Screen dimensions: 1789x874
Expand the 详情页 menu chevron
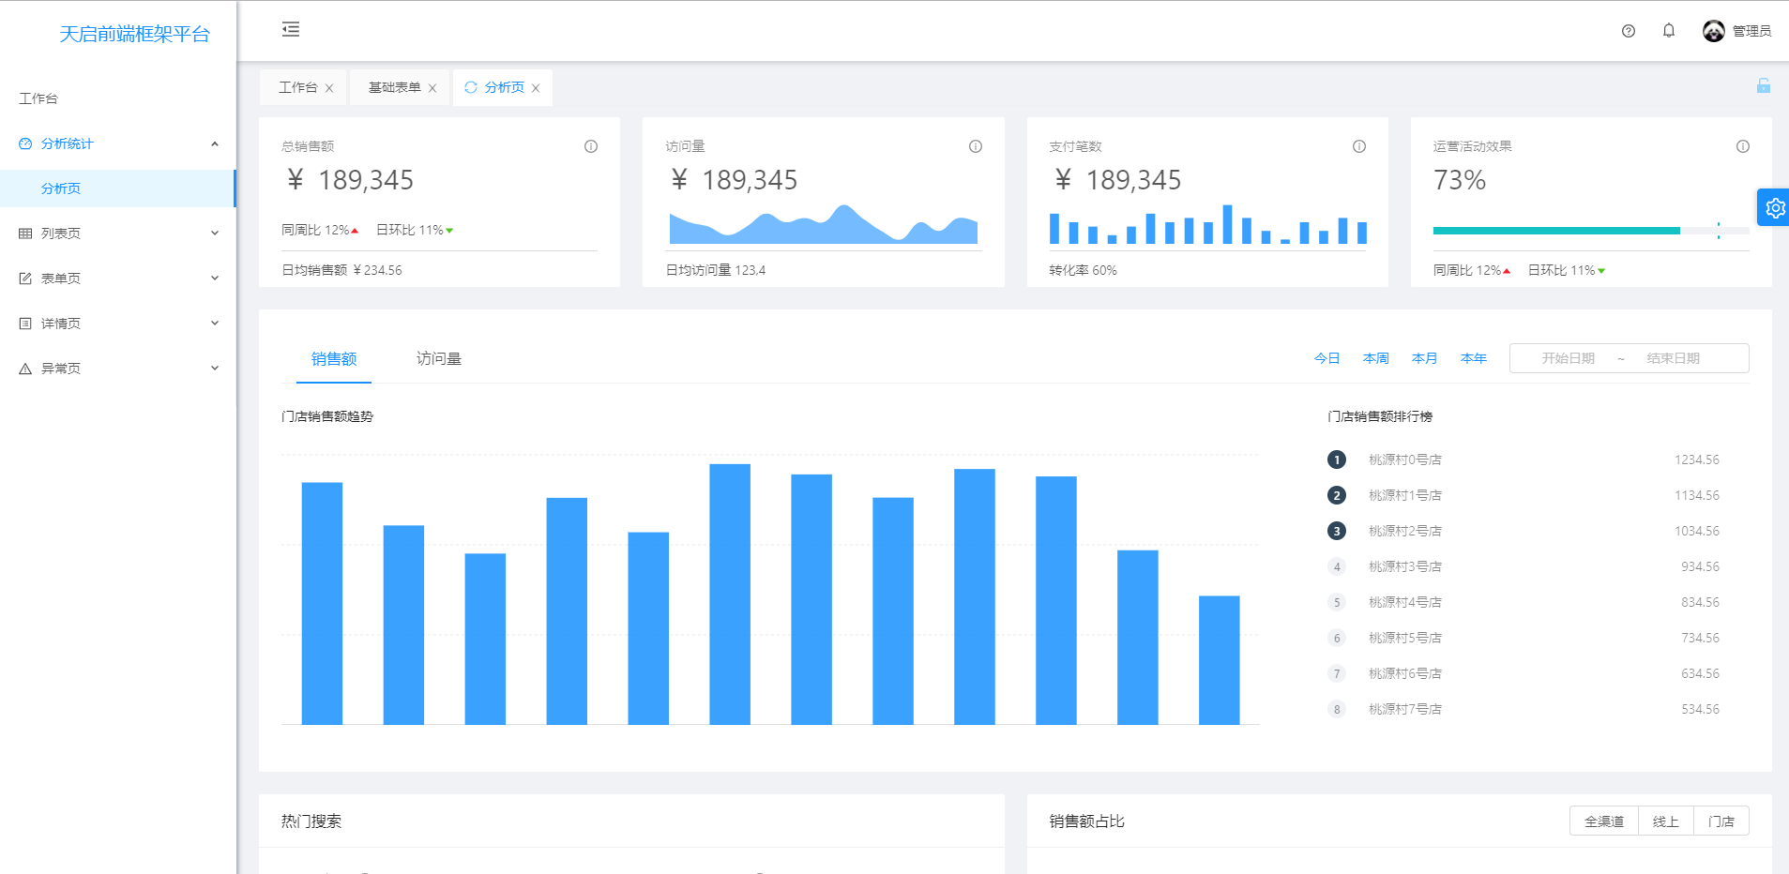click(x=215, y=324)
